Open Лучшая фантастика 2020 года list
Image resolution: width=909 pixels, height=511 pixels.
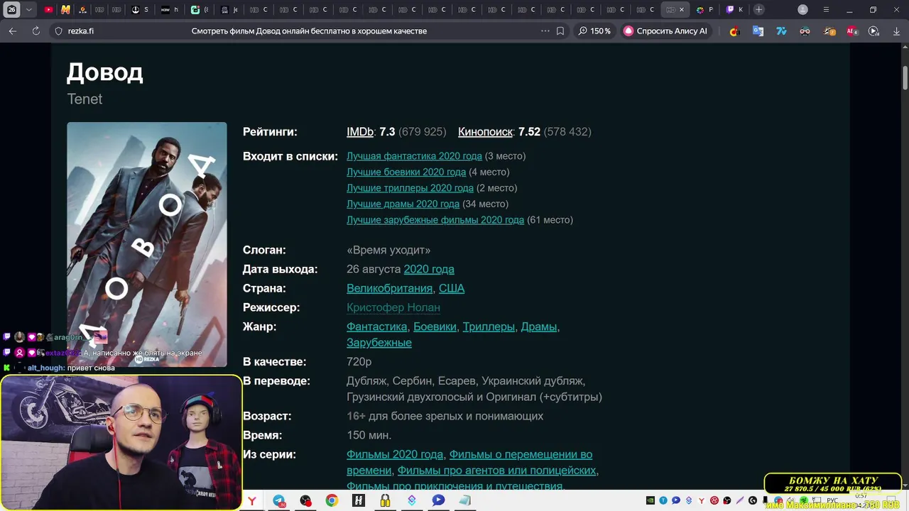coord(414,156)
